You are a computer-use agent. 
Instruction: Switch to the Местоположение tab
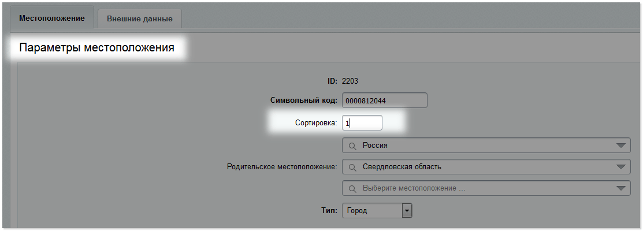[x=51, y=18]
